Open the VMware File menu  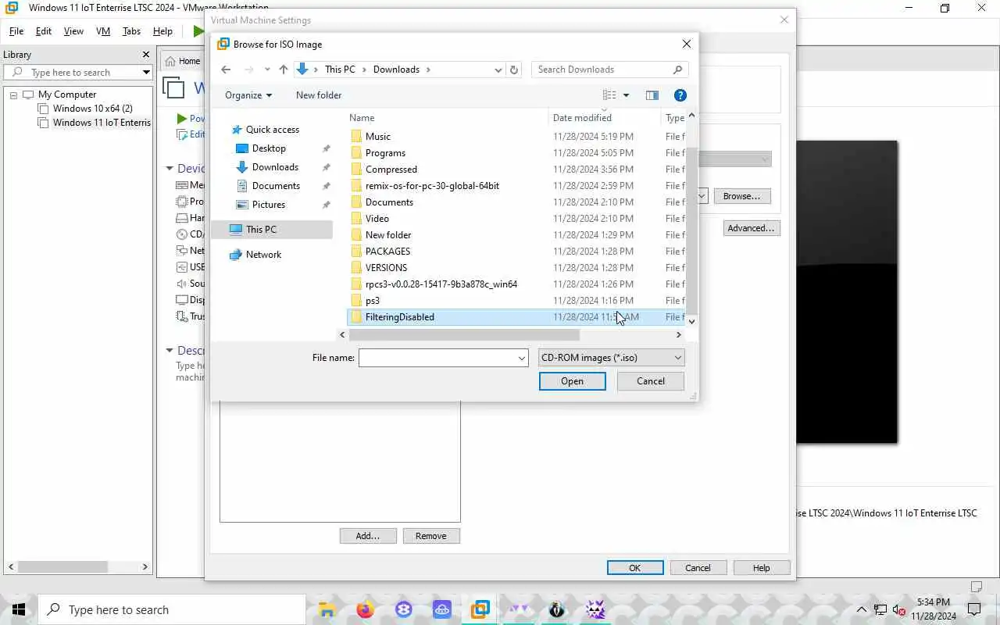click(x=16, y=31)
